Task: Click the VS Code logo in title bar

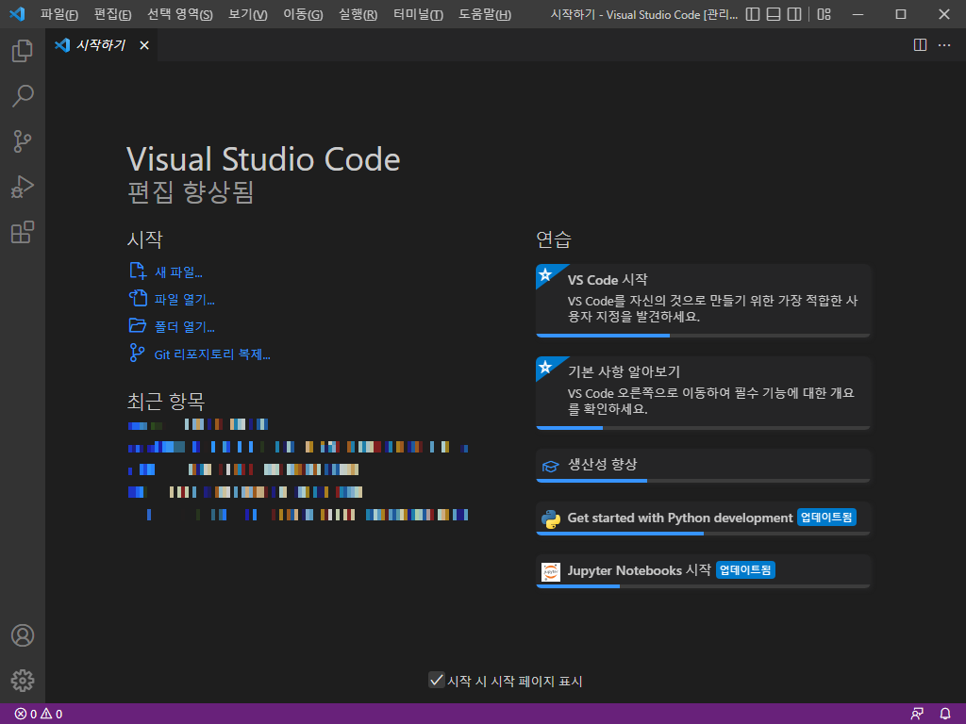Action: tap(17, 13)
